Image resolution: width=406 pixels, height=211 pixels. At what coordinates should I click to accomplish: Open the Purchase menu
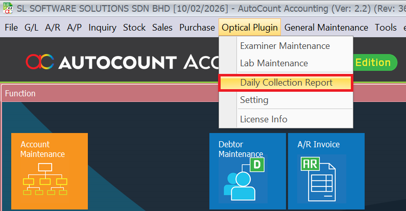pos(197,28)
